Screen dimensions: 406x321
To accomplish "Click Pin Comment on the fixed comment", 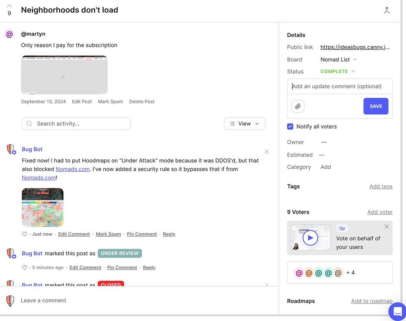I will click(x=142, y=234).
